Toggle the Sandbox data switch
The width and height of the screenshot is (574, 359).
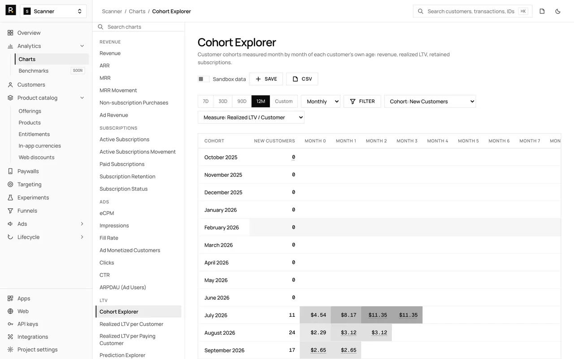click(x=204, y=79)
